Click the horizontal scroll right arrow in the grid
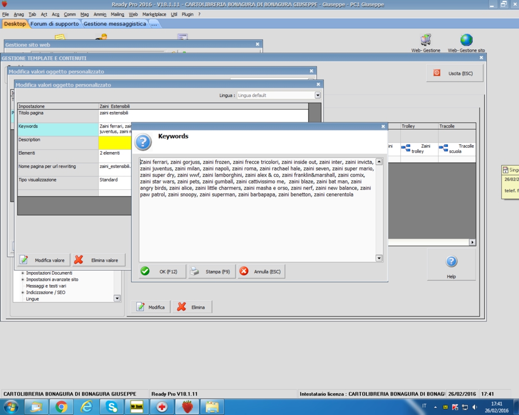Image resolution: width=519 pixels, height=415 pixels. coord(472,242)
